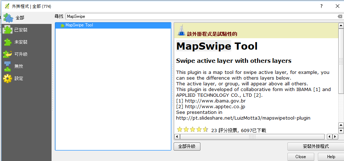Click the horizontal scrollbar left arrow
Image resolution: width=344 pixels, height=161 pixels.
177,137
